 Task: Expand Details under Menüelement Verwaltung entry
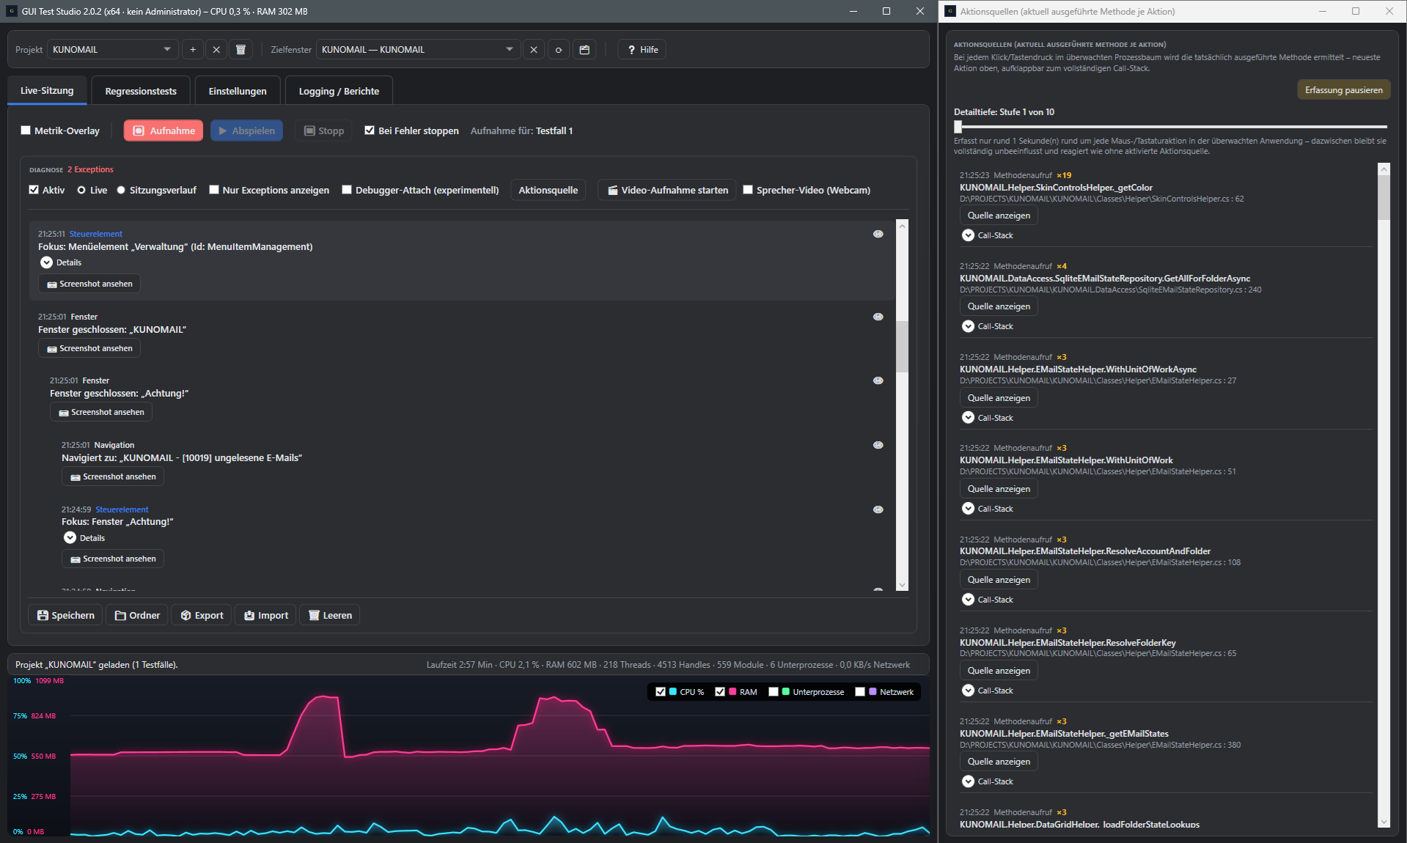[x=46, y=262]
